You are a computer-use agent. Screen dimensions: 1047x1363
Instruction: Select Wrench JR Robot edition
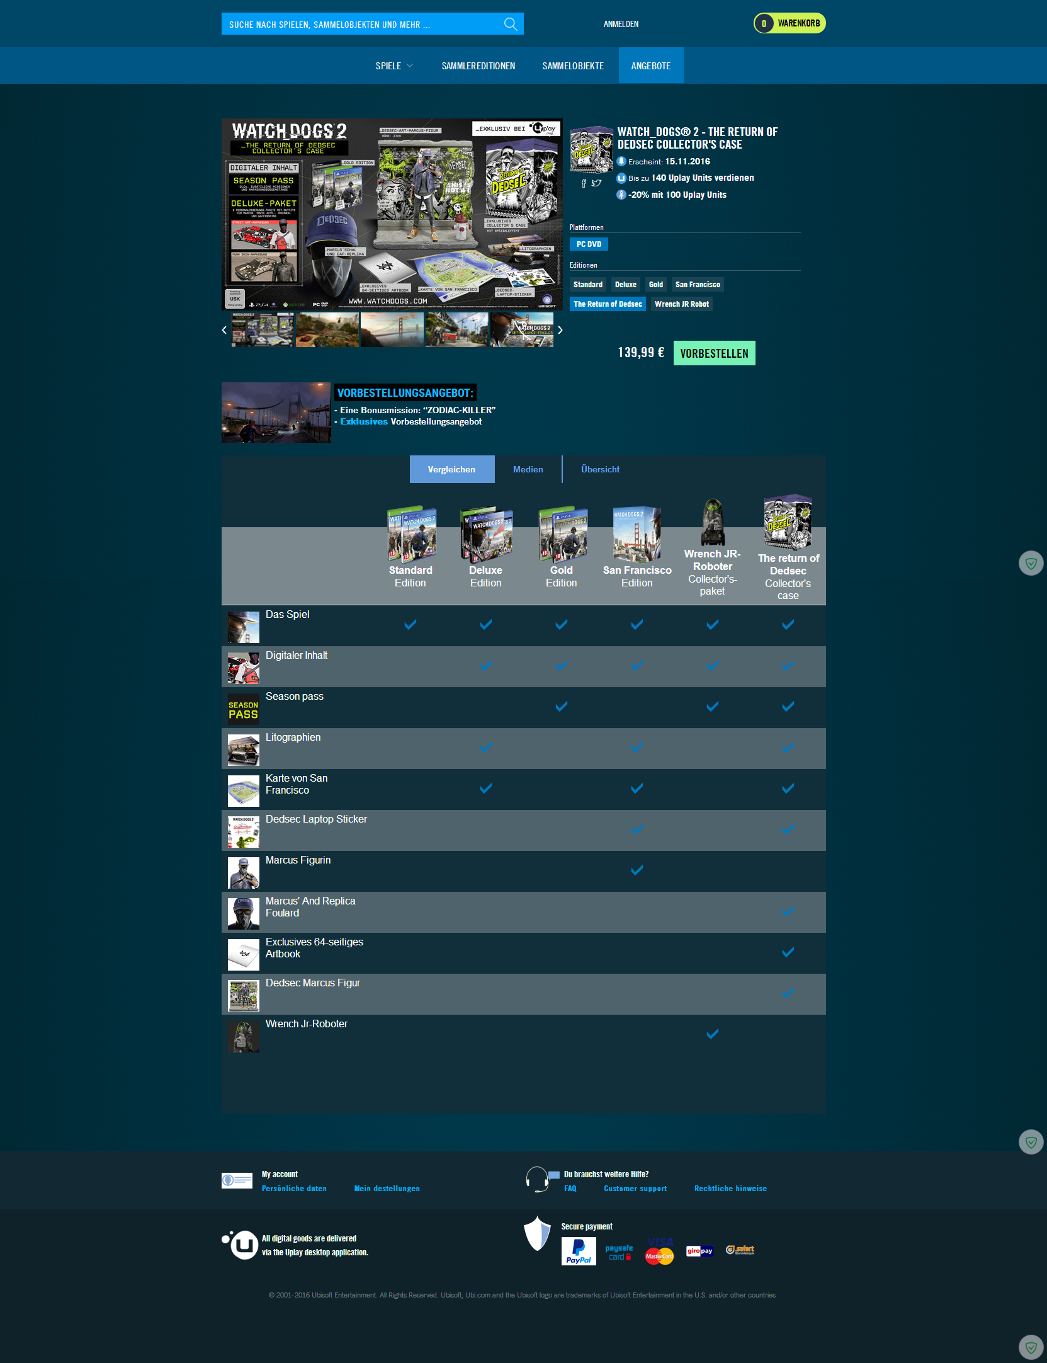coord(682,304)
